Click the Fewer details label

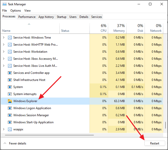pyautogui.click(x=18, y=143)
